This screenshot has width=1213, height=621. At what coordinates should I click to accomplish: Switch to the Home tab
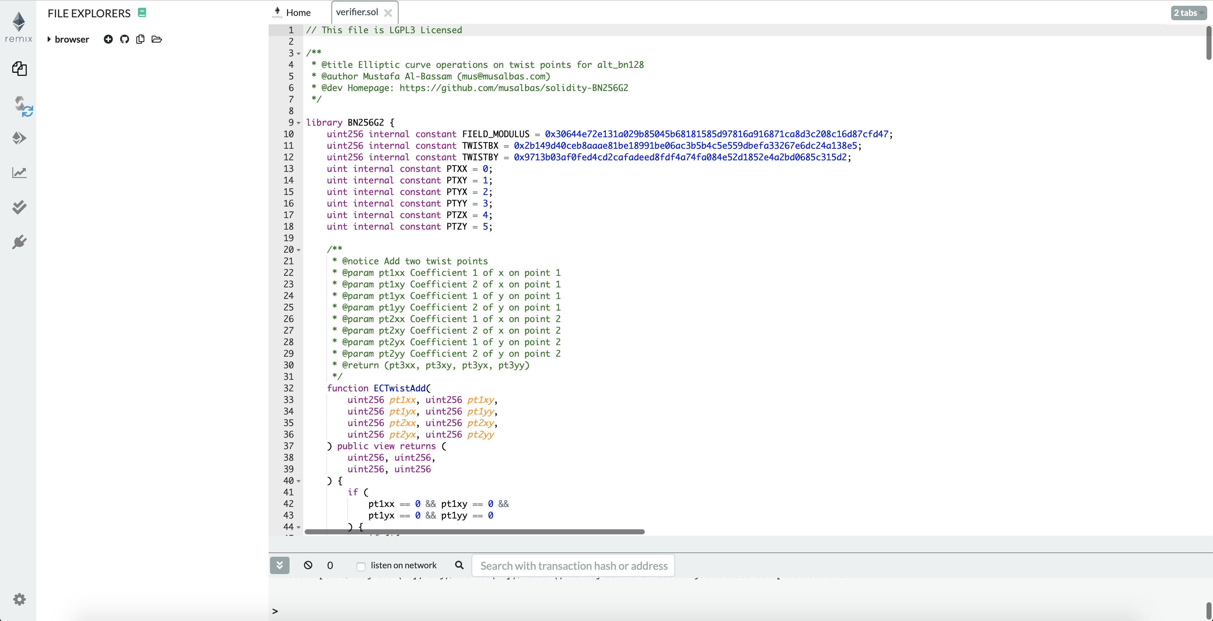(297, 13)
